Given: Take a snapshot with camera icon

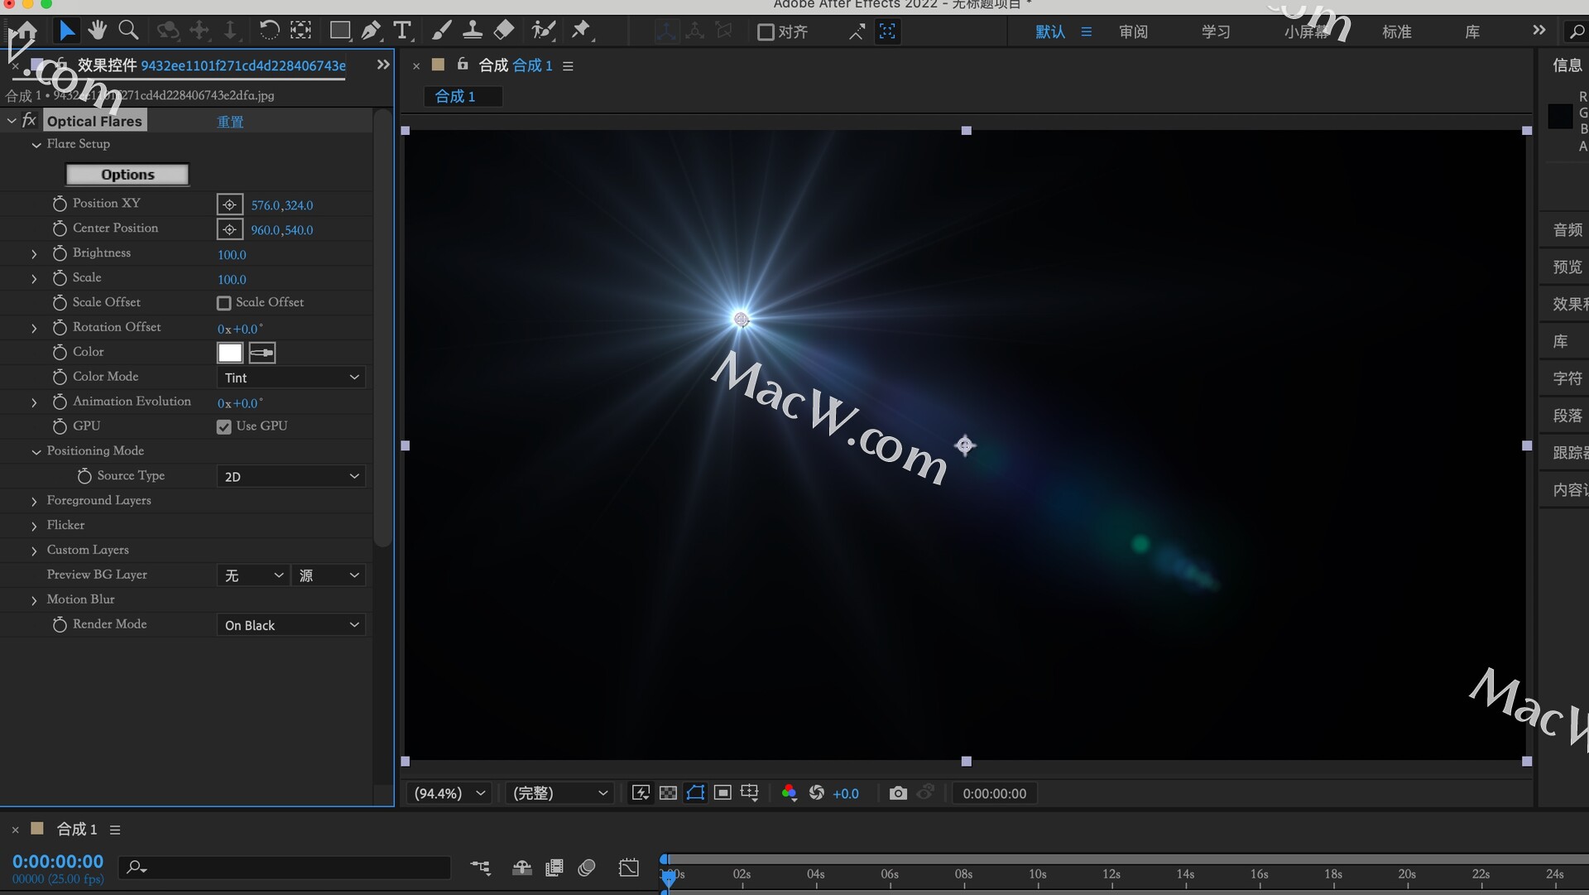Looking at the screenshot, I should pos(898,793).
